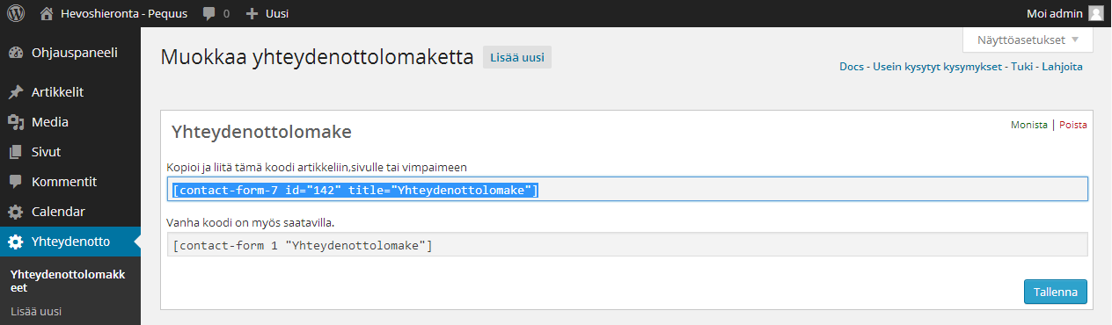Viewport: 1112px width, 325px height.
Task: Click the Monista duplicate link
Action: coord(1029,125)
